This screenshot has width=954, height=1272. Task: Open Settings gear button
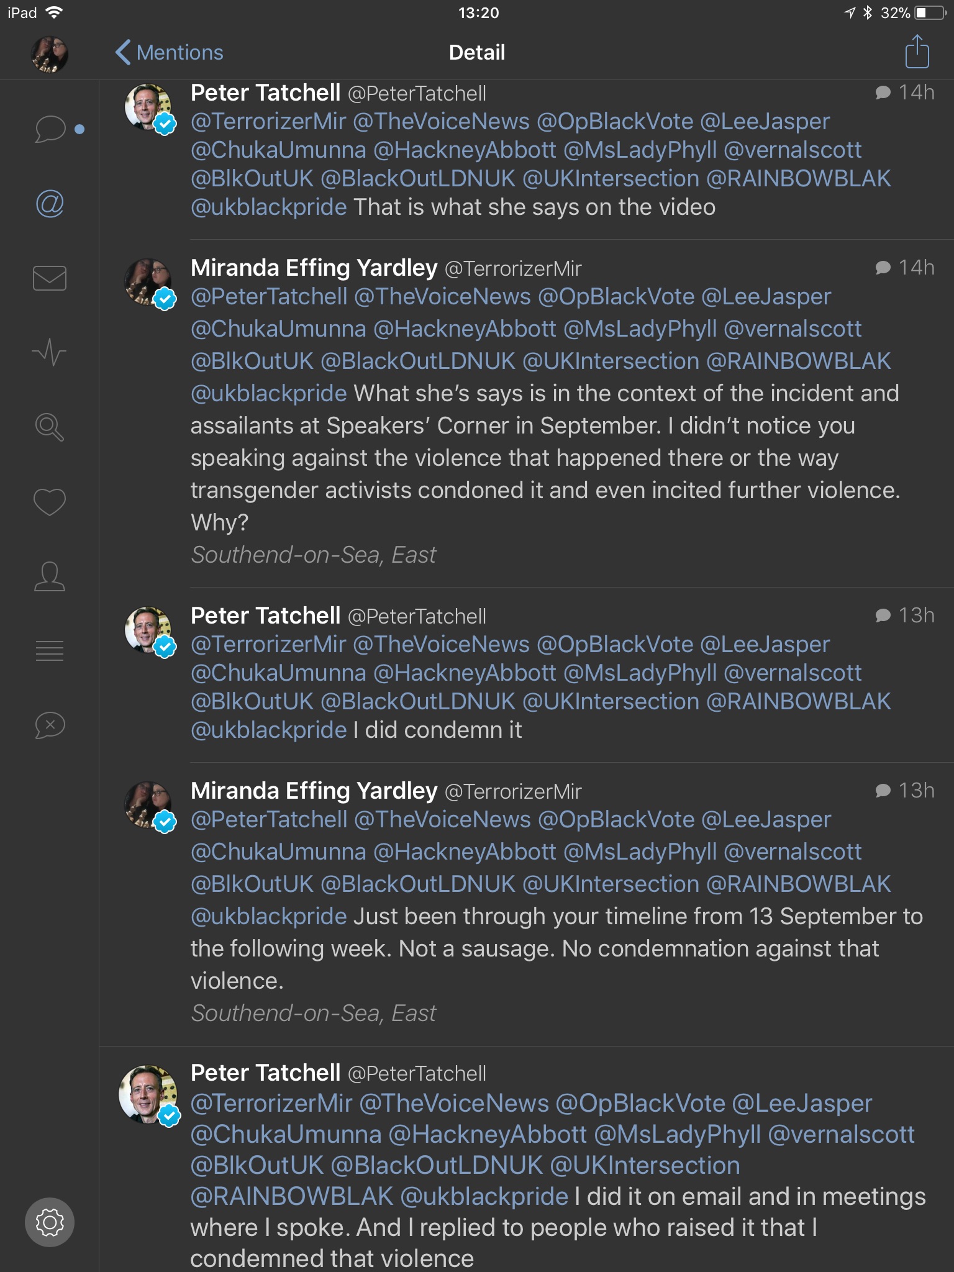[50, 1222]
